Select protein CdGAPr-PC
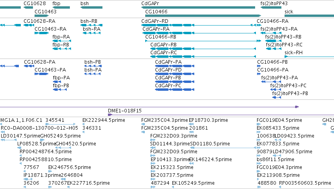 tap(168, 86)
